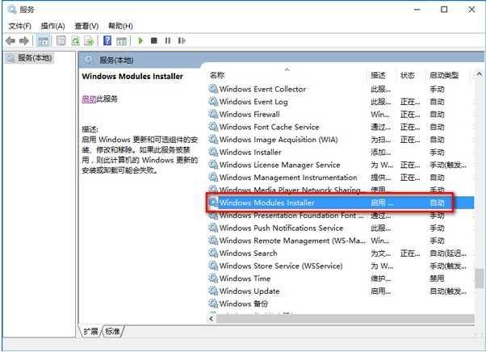The image size is (486, 352).
Task: Click the horizontal scrollbar left arrow
Action: point(212,319)
